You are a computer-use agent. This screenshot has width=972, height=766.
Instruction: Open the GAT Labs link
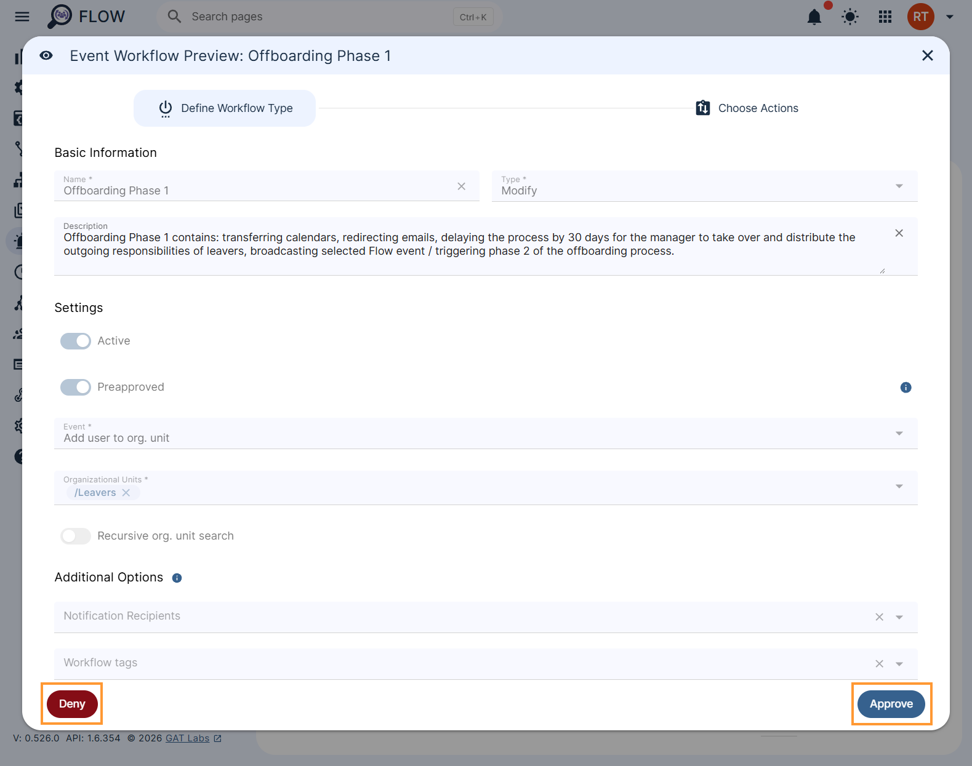[193, 738]
